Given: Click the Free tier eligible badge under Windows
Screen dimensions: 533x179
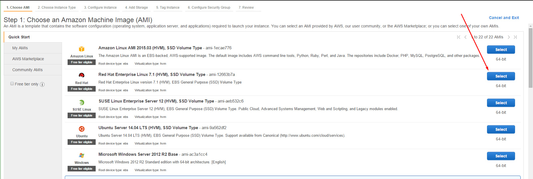Looking at the screenshot, I should coord(82,169).
